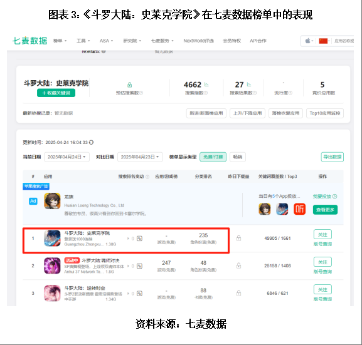Click the red 听 app icon
362x345 pixels.
pyautogui.click(x=299, y=209)
